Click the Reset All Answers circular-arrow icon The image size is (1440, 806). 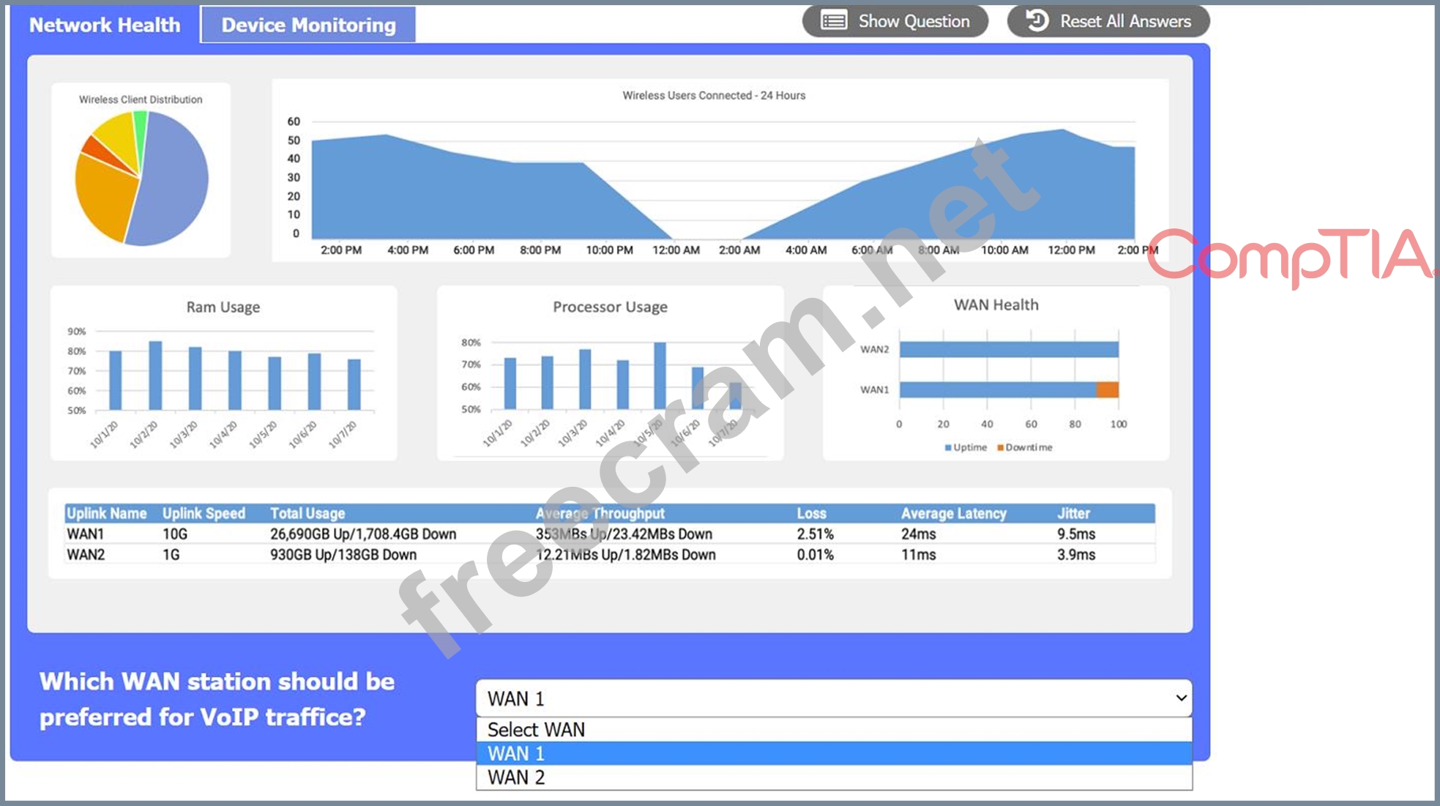[1037, 20]
